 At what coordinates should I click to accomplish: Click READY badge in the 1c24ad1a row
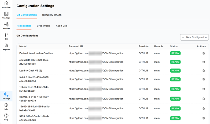[x=175, y=89]
